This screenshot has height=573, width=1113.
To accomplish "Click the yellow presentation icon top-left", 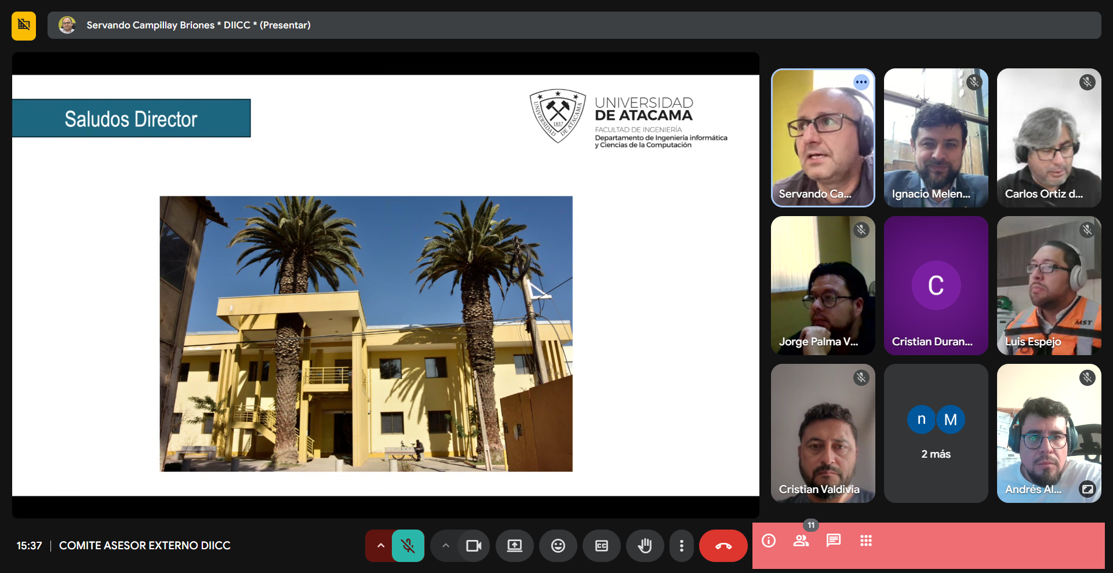I will point(24,25).
